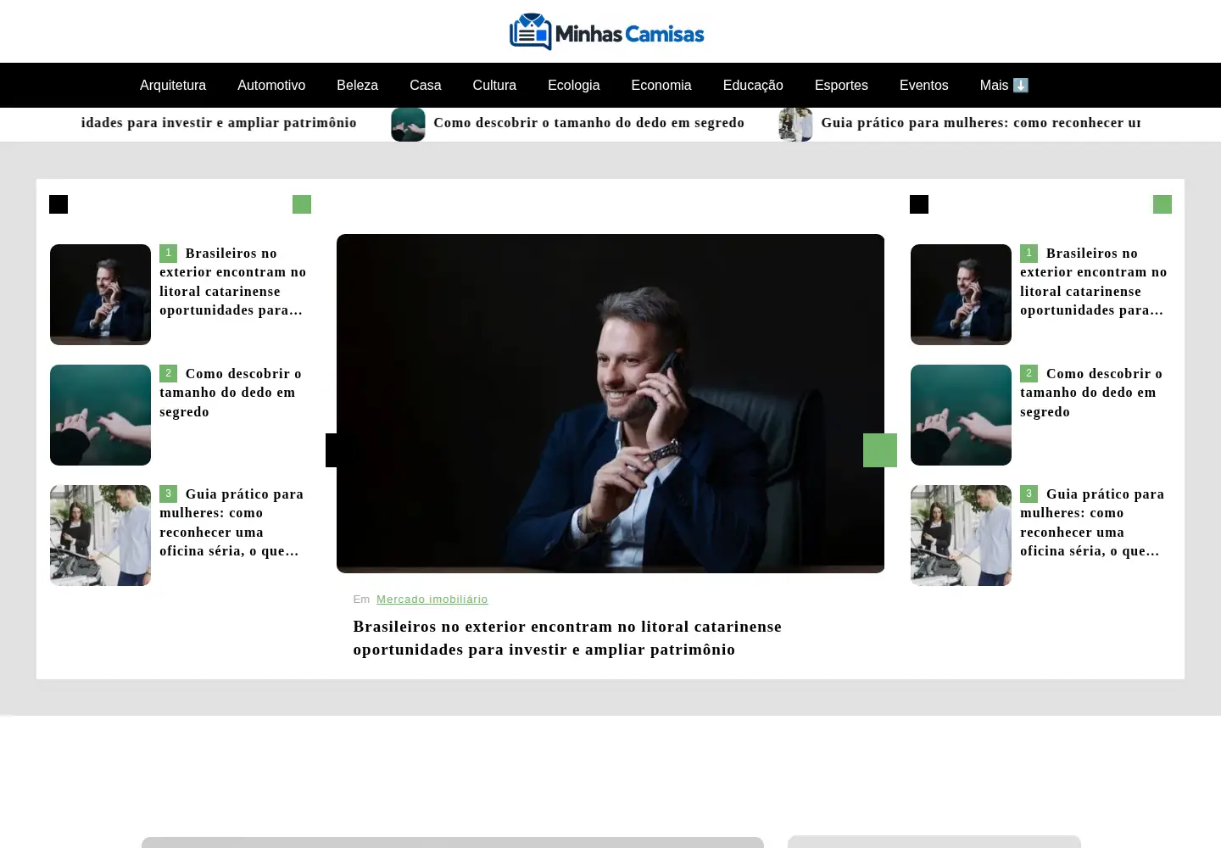This screenshot has height=848, width=1221.
Task: Click ticker thumbnail beside Guia prático headline
Action: coord(795,125)
